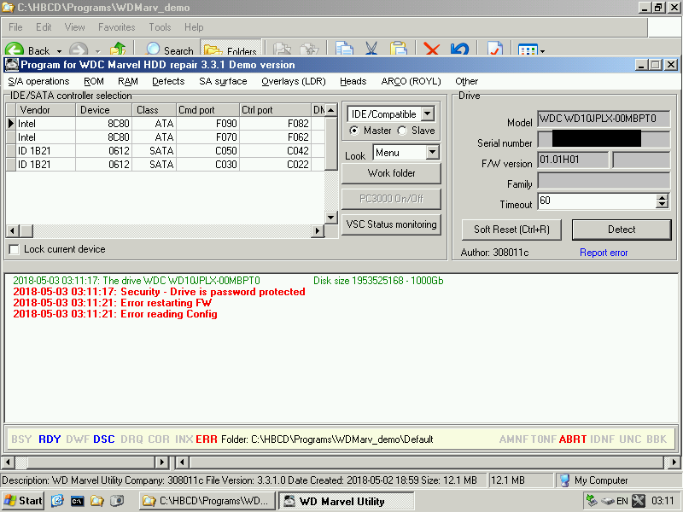Enable Lock current device checkbox

tap(14, 249)
